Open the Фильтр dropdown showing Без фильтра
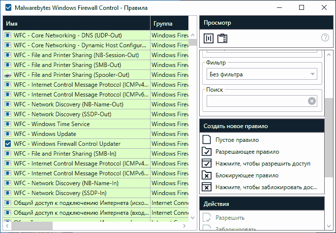This screenshot has width=336, height=233. click(x=261, y=74)
